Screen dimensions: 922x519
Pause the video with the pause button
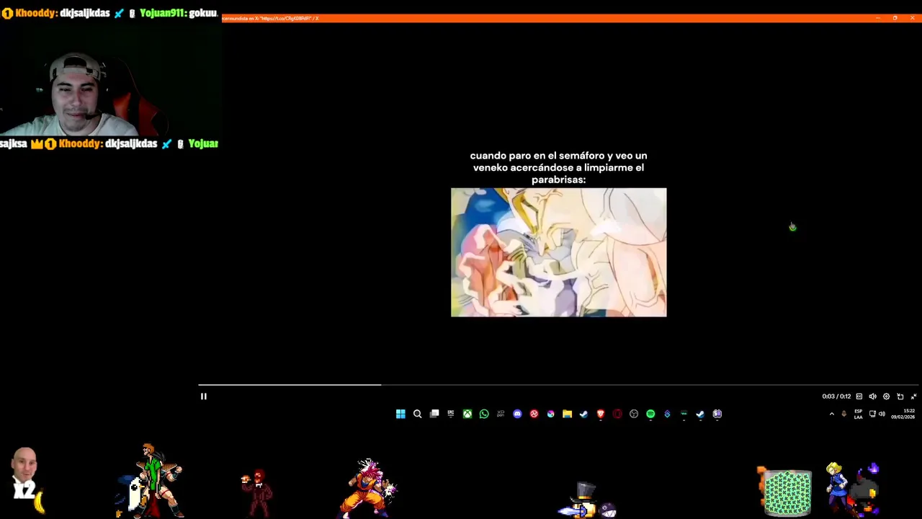(204, 396)
